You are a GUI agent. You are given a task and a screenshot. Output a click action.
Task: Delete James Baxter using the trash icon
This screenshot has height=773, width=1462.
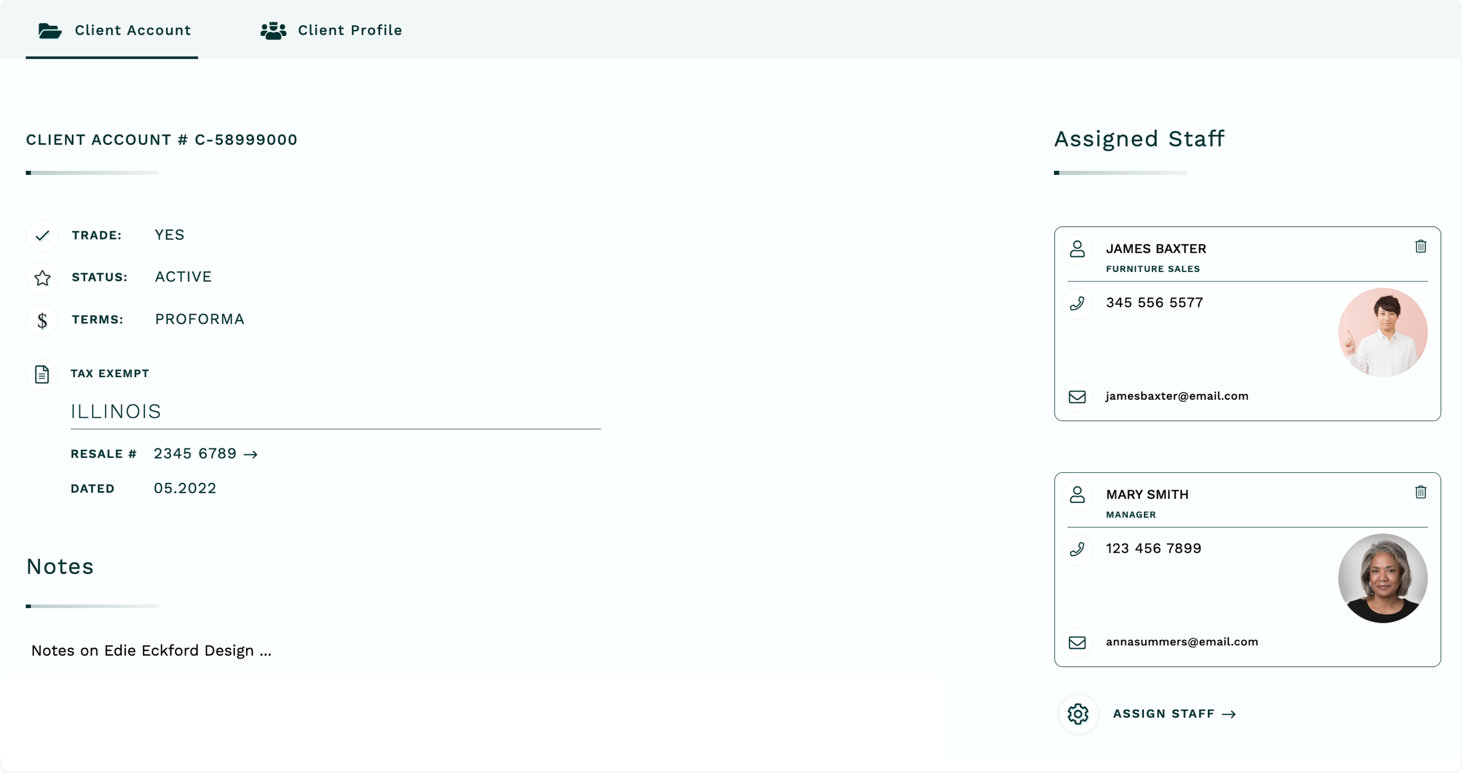[1421, 247]
